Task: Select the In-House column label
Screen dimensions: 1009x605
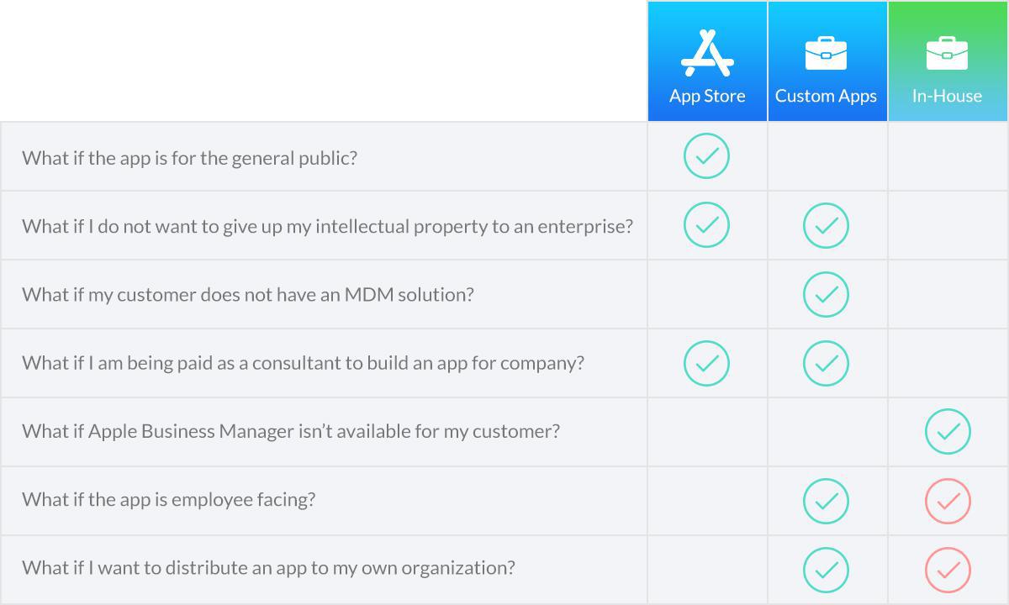Action: 947,96
